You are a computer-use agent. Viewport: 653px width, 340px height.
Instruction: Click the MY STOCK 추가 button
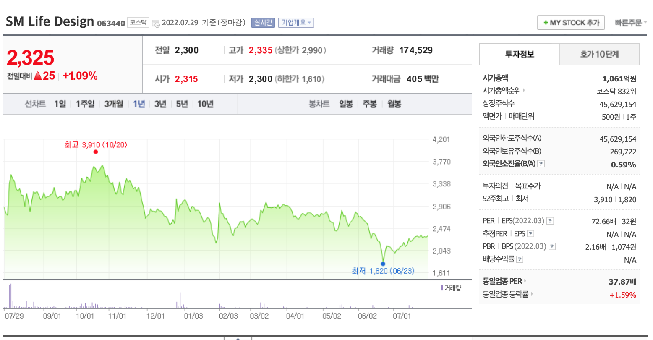571,23
